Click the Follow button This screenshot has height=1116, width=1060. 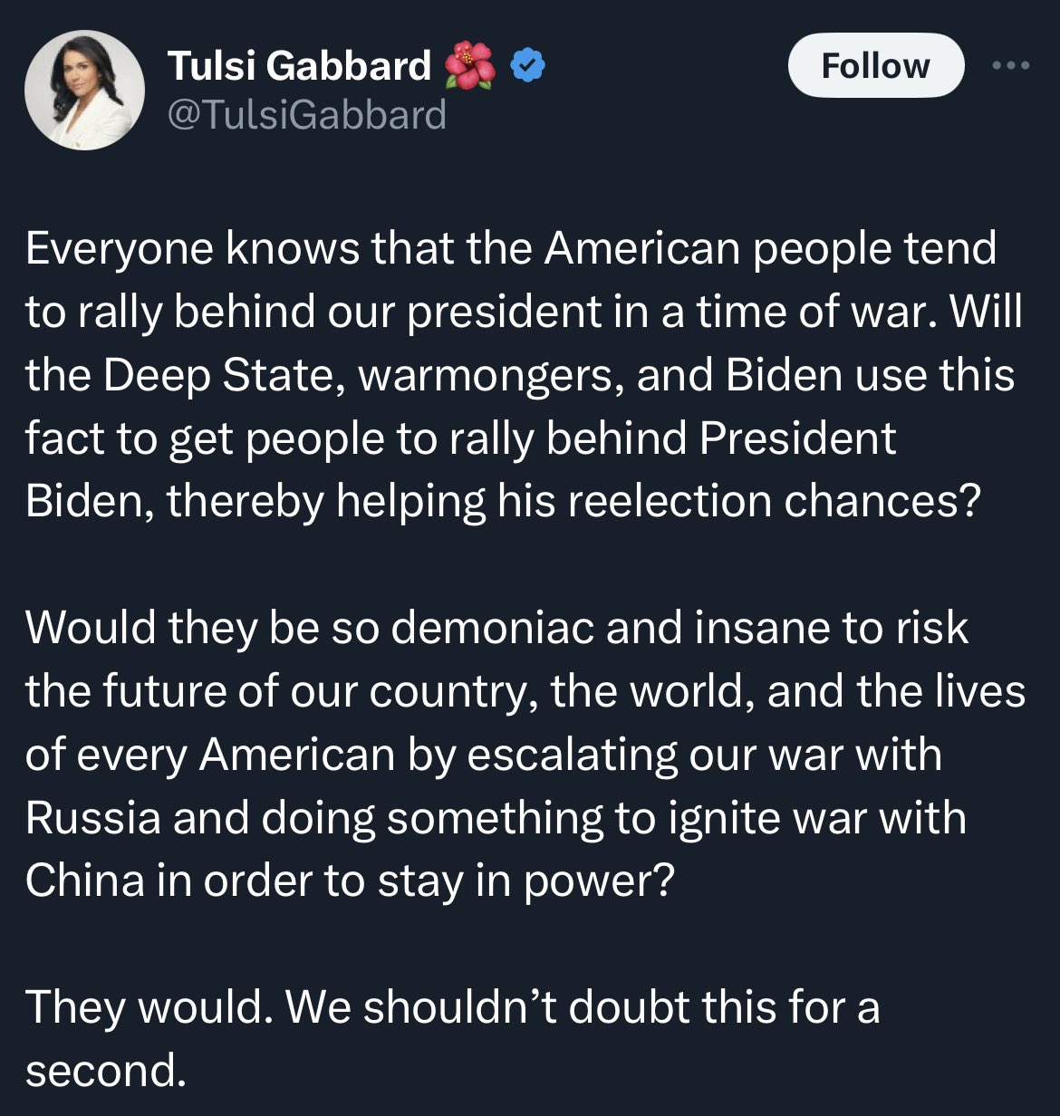pos(875,65)
